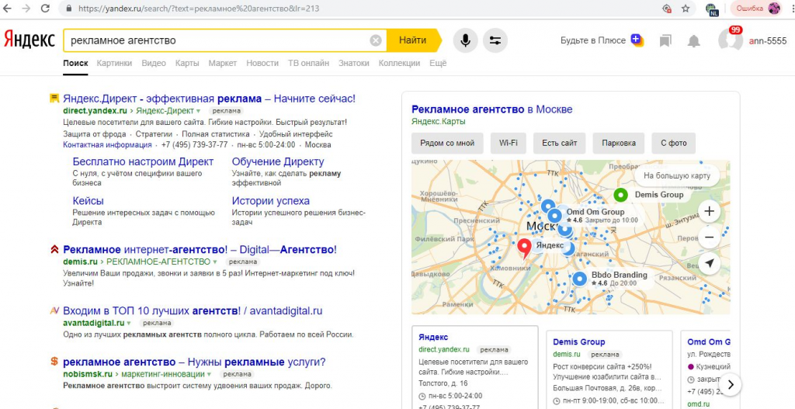The image size is (795, 409).
Task: Open ann-5555 account name
Action: click(x=768, y=41)
